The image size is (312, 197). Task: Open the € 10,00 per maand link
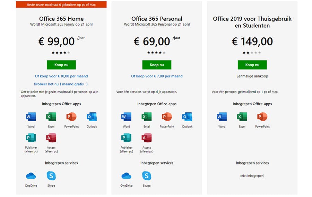[61, 76]
